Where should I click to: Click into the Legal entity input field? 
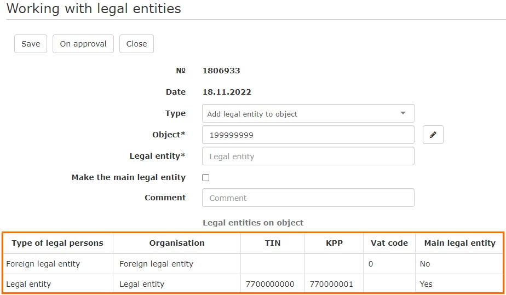[x=308, y=157]
